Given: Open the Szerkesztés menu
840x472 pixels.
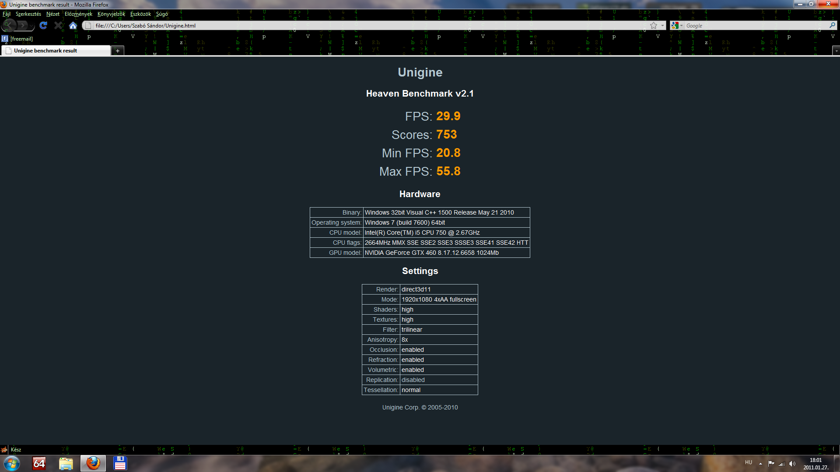Looking at the screenshot, I should [28, 14].
